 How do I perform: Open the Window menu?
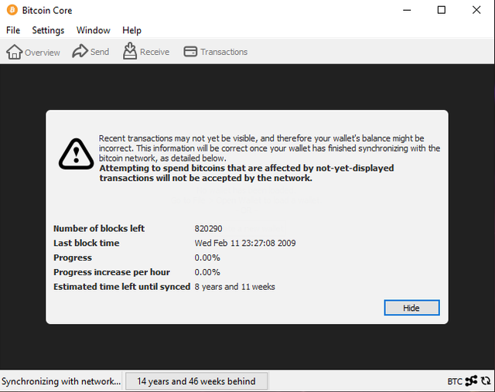(93, 30)
